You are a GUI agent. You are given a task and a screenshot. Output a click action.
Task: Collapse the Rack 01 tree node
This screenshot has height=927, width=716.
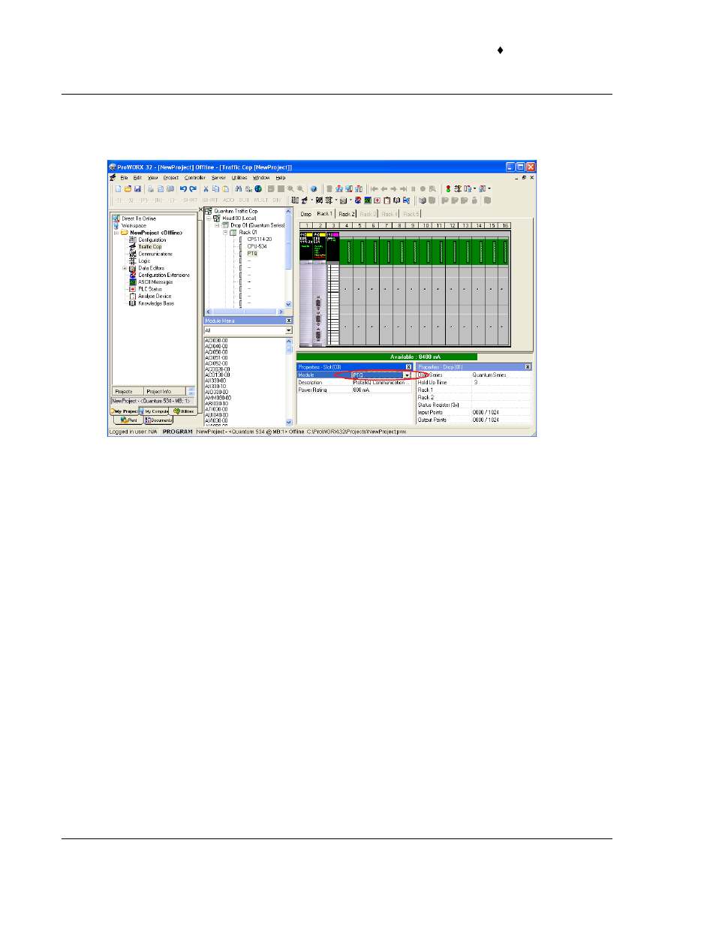[225, 233]
